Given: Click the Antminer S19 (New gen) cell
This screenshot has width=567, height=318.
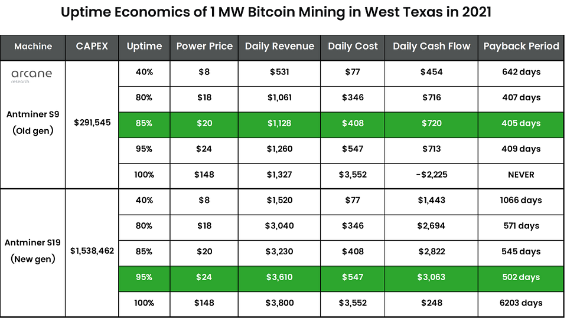Looking at the screenshot, I should pos(33,251).
